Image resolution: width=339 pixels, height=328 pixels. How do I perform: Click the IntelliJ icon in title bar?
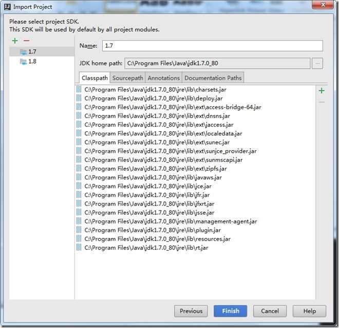(x=7, y=7)
